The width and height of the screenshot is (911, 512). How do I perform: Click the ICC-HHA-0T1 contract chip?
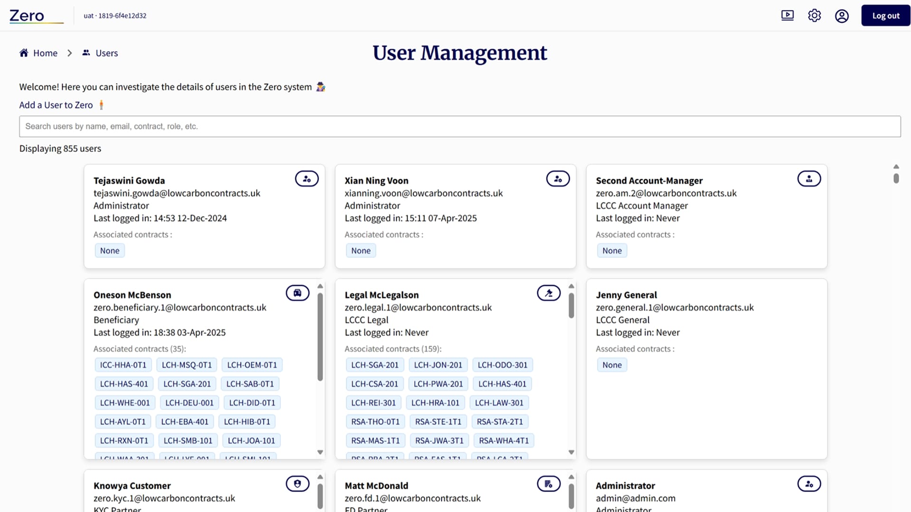tap(123, 365)
